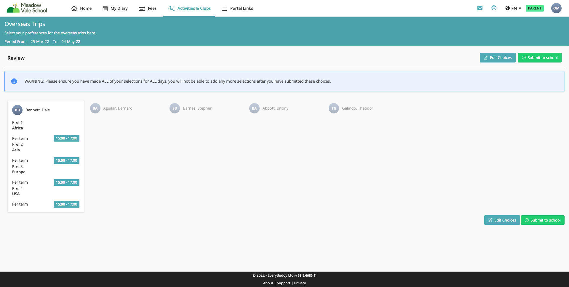The image size is (569, 287).
Task: Select BA avatar for Abbott, Briony
Action: 254,108
